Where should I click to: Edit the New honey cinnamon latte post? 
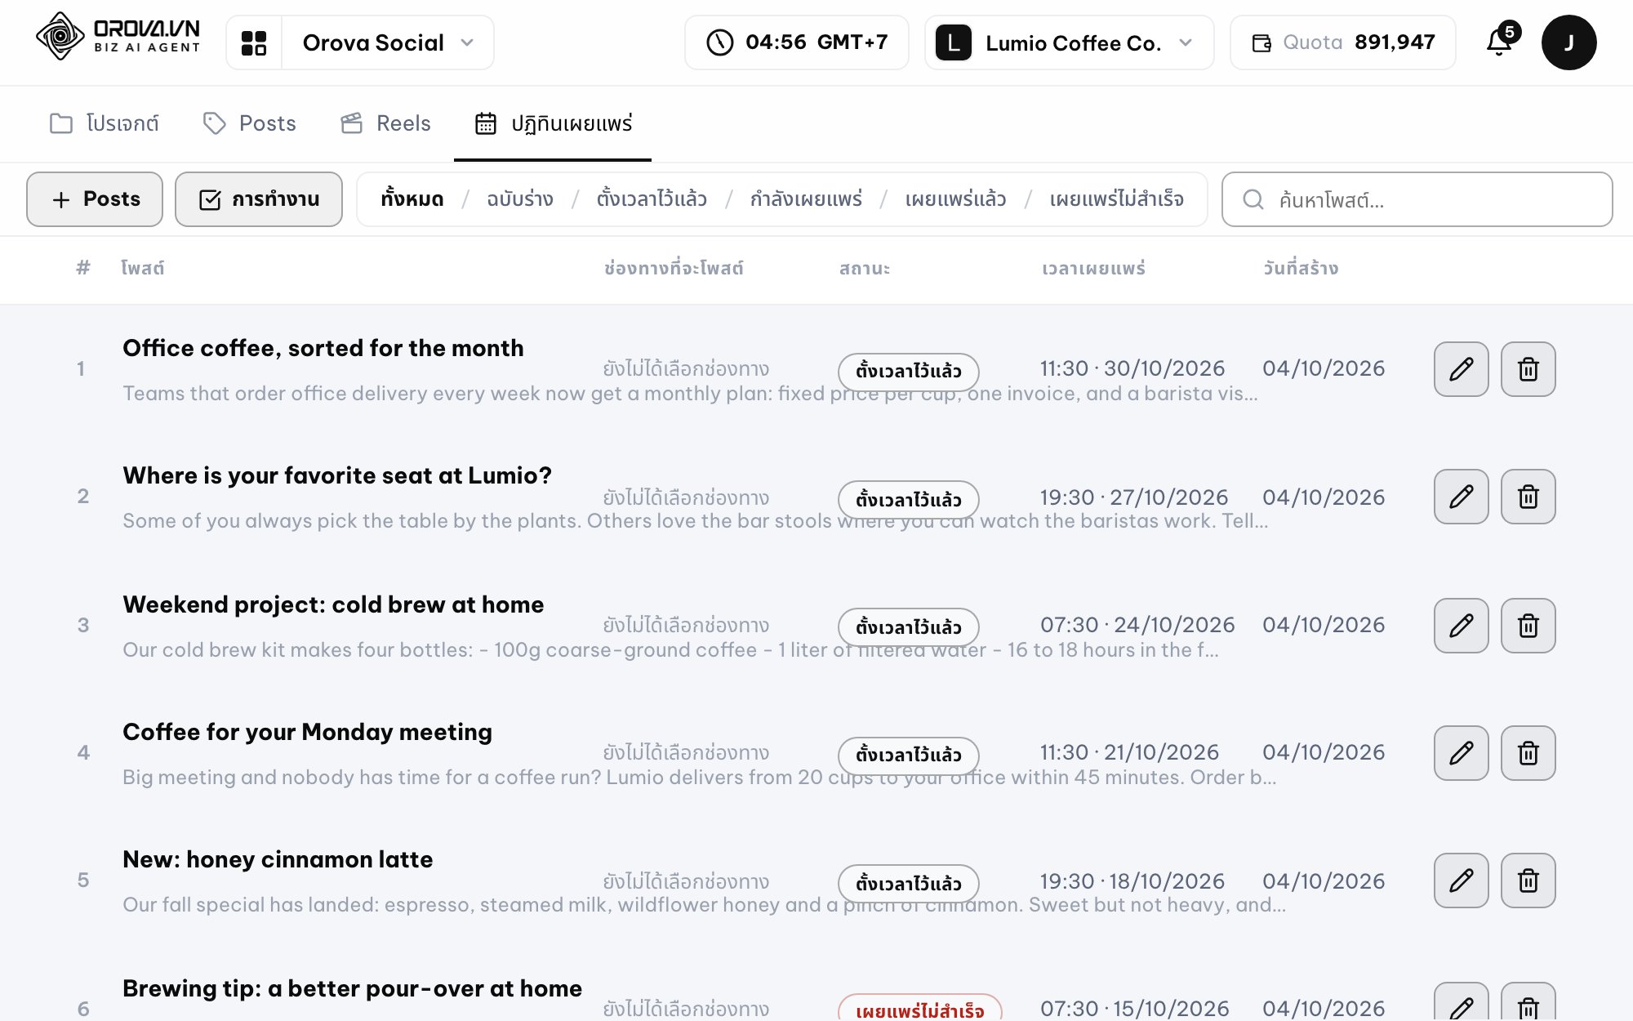pyautogui.click(x=1462, y=881)
